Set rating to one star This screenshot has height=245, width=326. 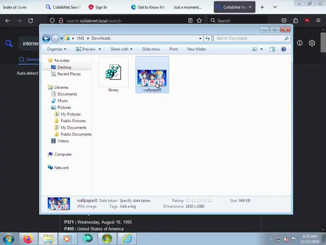[188, 201]
